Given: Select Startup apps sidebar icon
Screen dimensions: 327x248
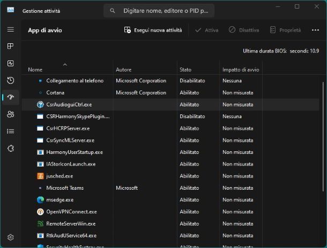Looking at the screenshot, I should [x=10, y=97].
